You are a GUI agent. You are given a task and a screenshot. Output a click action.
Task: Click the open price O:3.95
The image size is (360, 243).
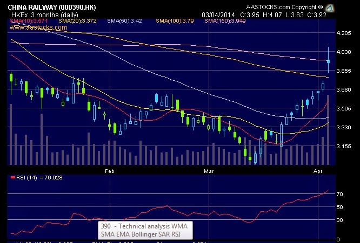coord(250,15)
